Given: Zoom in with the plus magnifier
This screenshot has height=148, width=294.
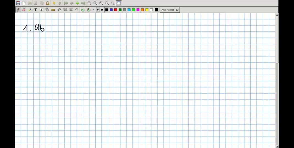Looking at the screenshot, I should [x=101, y=3].
